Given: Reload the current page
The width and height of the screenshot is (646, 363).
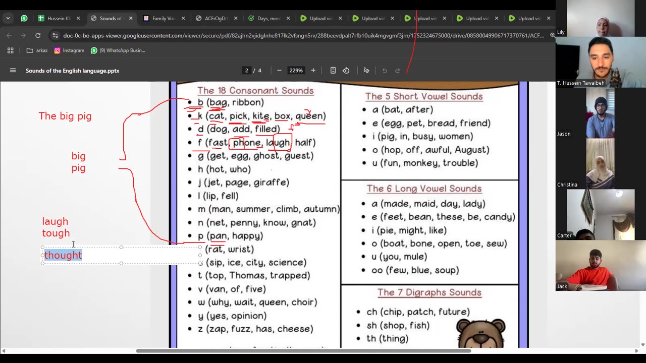Looking at the screenshot, I should pyautogui.click(x=38, y=35).
